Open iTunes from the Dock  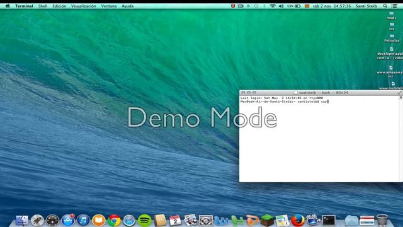(83, 221)
